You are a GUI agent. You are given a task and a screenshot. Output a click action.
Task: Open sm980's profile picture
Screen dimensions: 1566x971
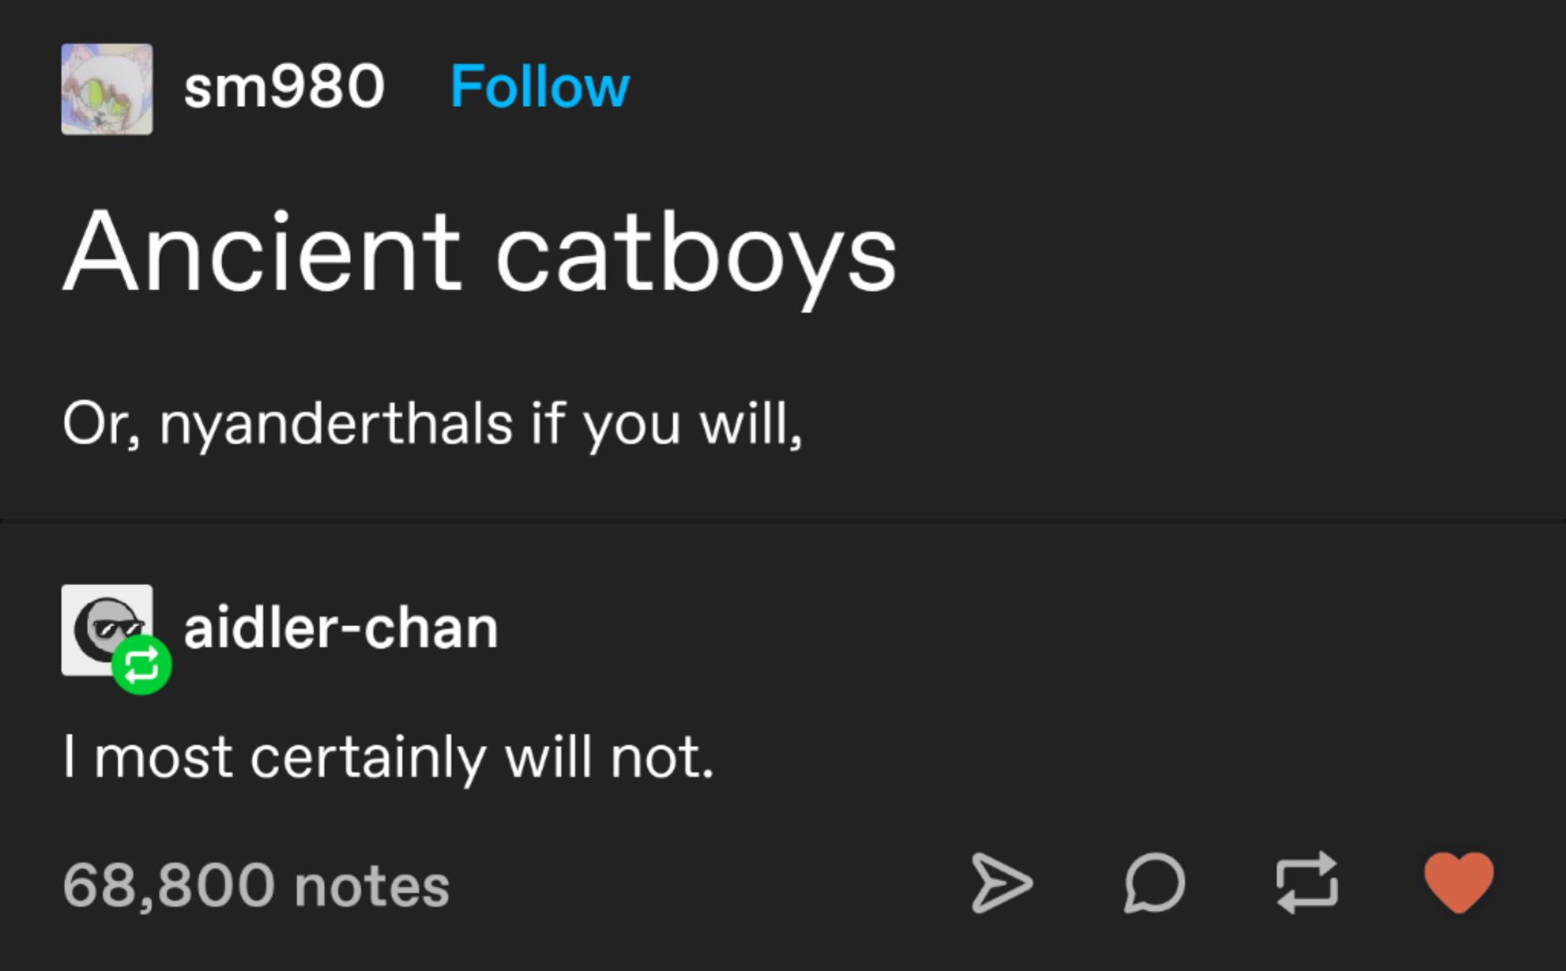click(x=107, y=89)
